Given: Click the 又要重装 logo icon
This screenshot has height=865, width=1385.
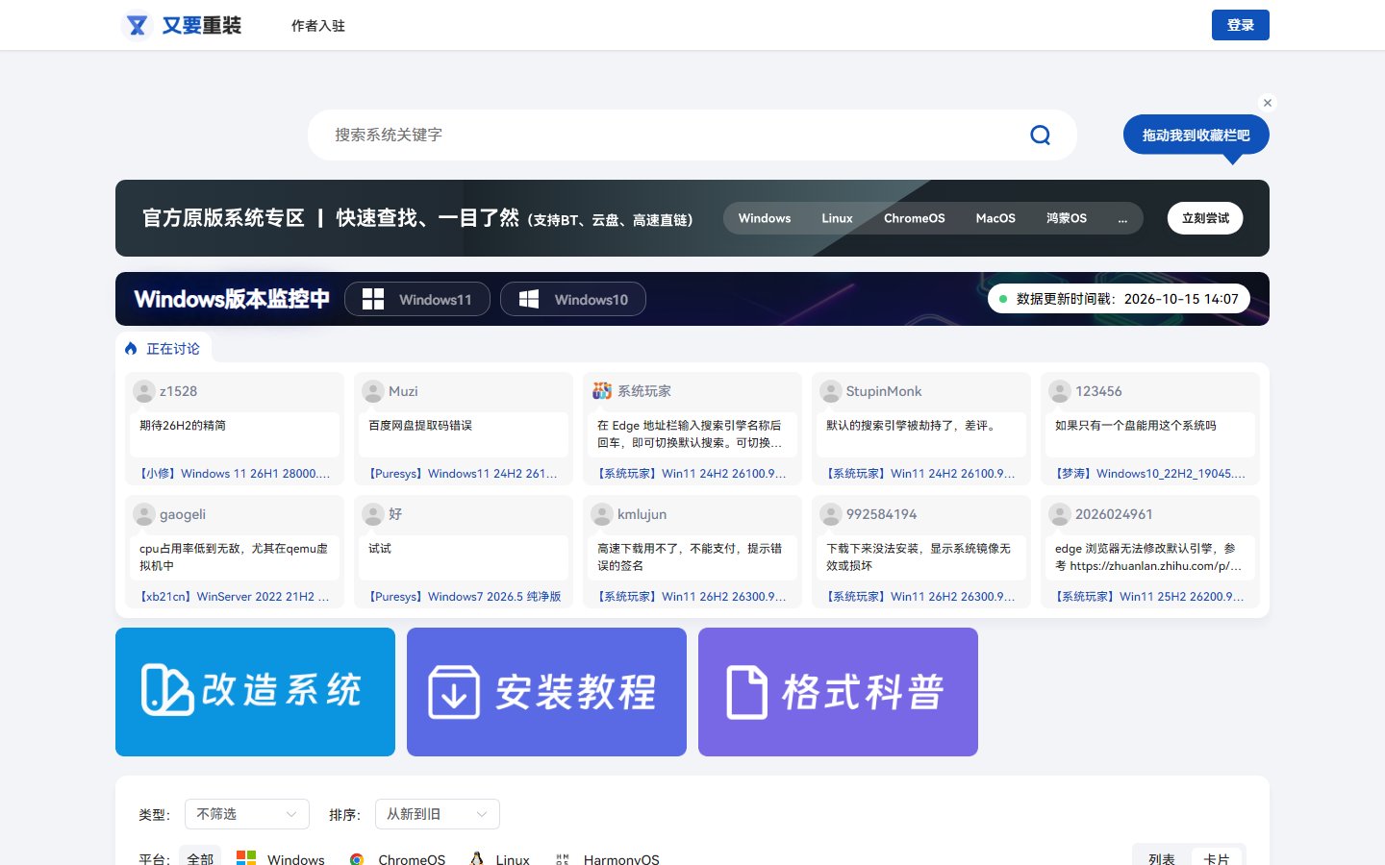Looking at the screenshot, I should [138, 25].
